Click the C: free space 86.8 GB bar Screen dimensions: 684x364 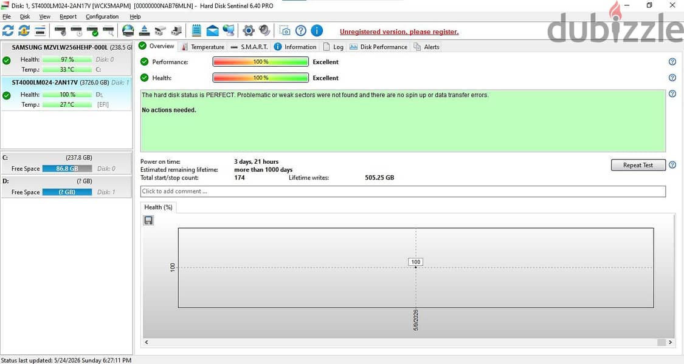[x=67, y=169]
